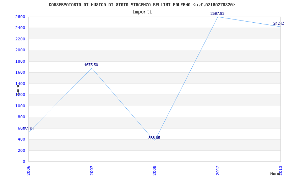Click the 800 y-axis value
284x177 pixels.
21,117
